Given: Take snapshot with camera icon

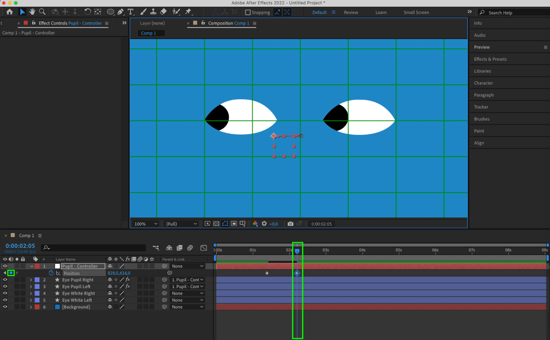Looking at the screenshot, I should [290, 224].
